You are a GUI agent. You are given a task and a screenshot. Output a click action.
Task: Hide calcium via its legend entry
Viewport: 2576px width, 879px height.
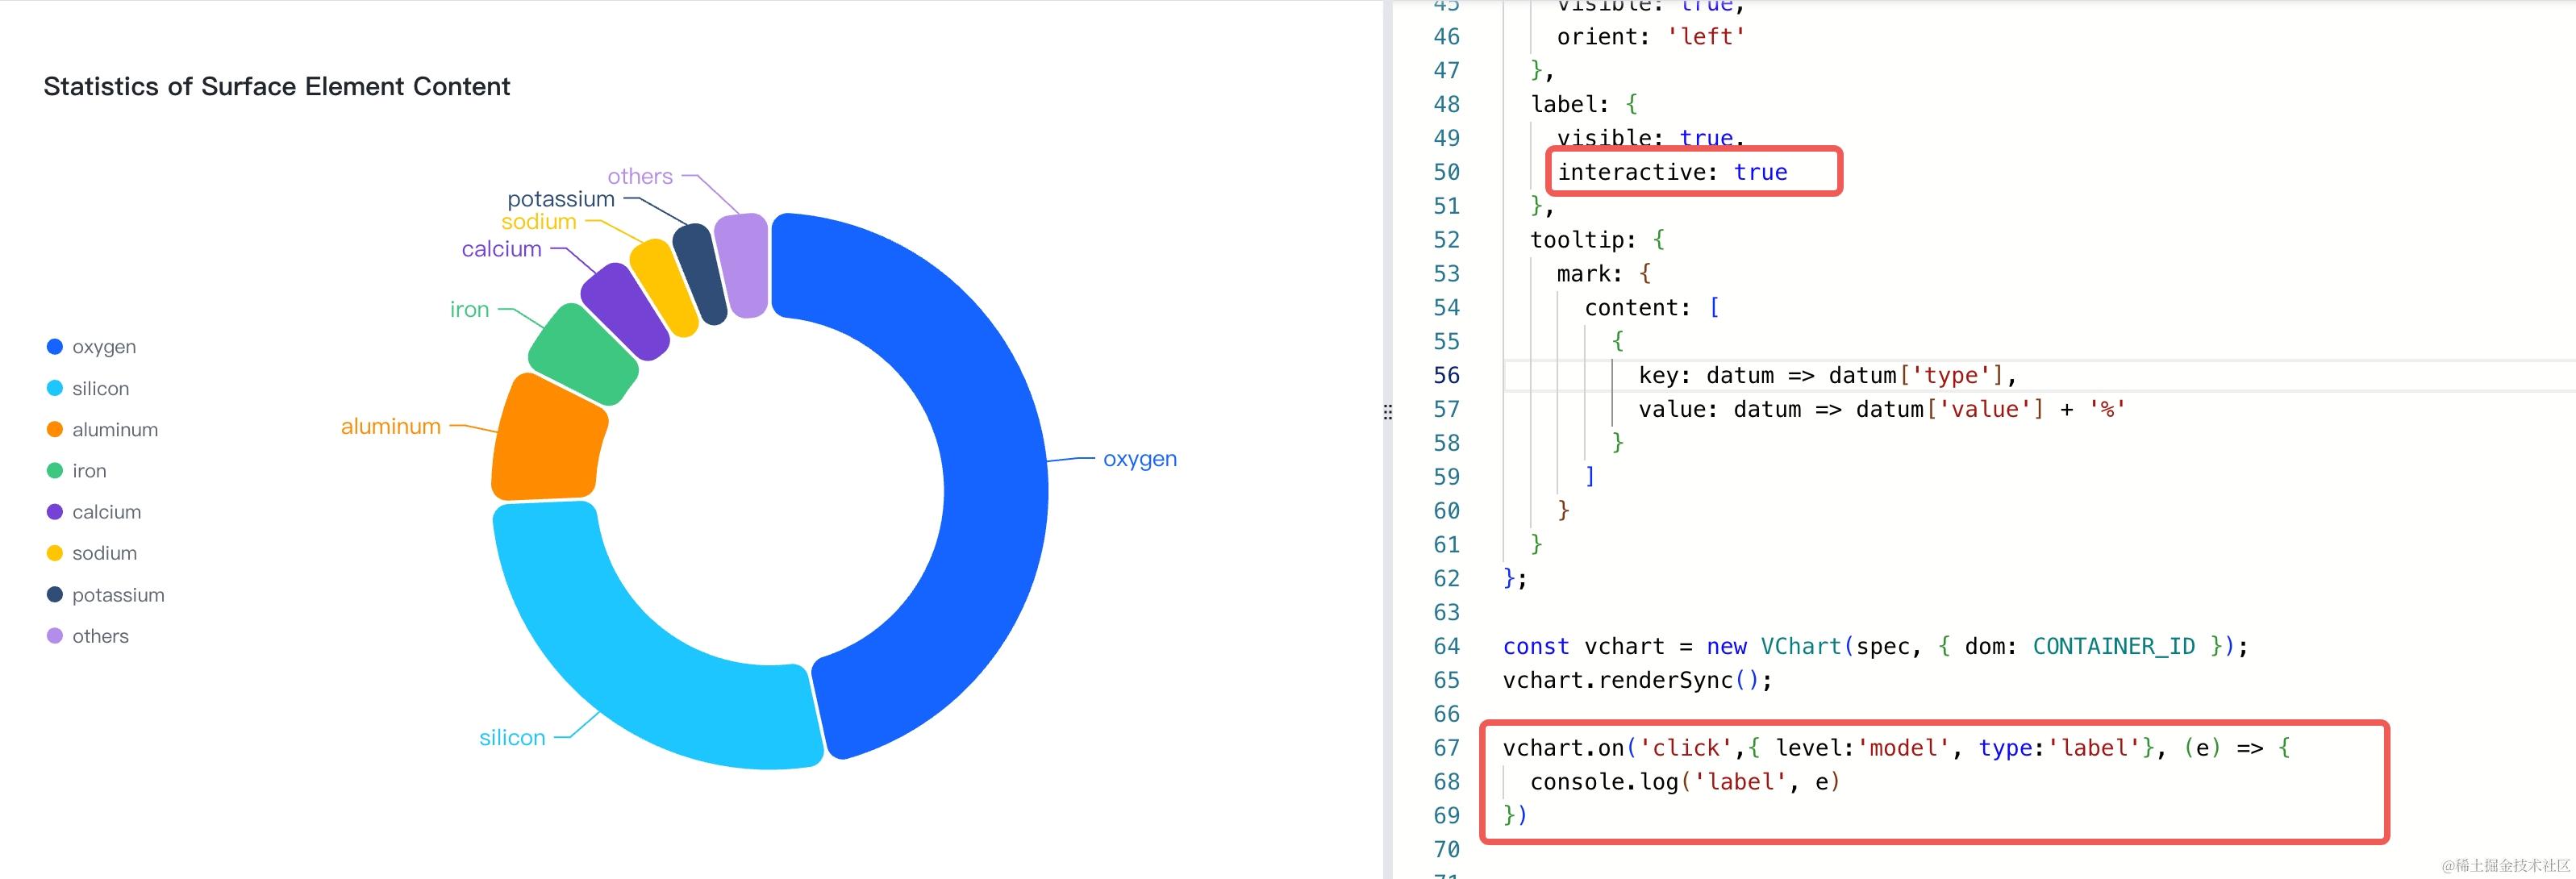106,512
